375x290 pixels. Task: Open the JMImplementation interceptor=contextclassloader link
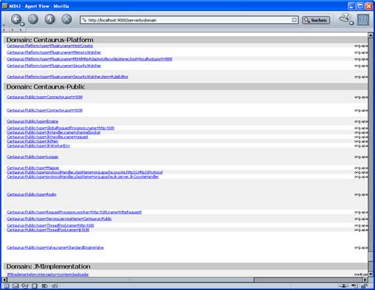[x=48, y=275]
